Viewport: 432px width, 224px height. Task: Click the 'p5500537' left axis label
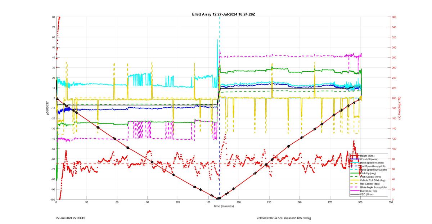tap(47, 108)
